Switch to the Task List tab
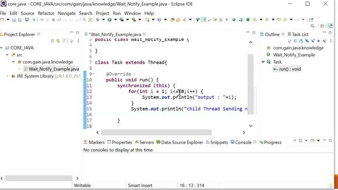This screenshot has width=338, height=190. 298,34
